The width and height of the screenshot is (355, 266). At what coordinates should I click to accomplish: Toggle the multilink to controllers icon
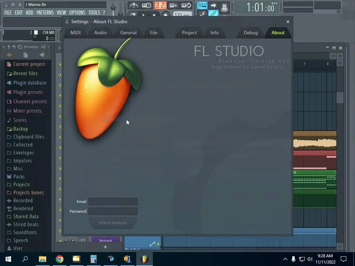(x=213, y=14)
